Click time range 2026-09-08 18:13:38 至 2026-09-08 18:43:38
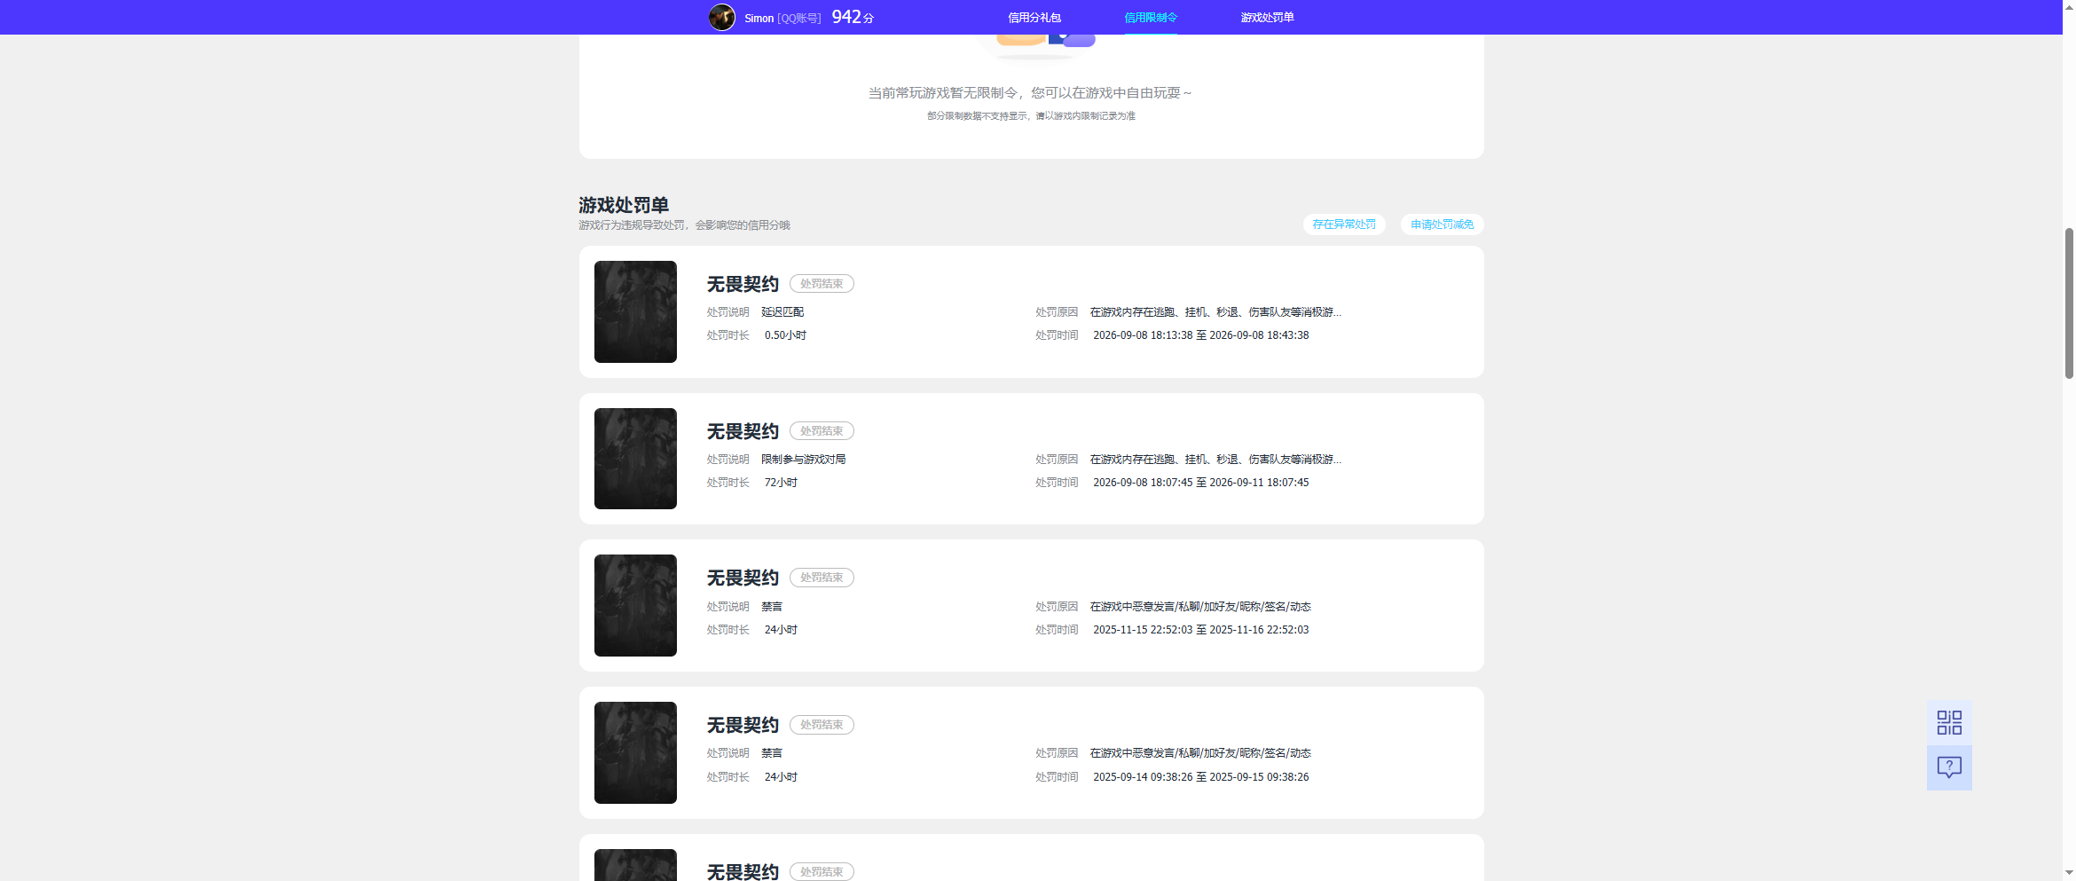Screen dimensions: 2076x881 coord(1201,335)
